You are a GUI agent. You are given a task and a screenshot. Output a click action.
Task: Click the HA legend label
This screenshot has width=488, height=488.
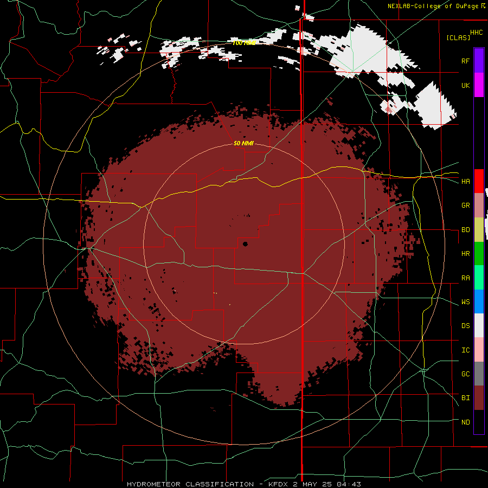(465, 182)
